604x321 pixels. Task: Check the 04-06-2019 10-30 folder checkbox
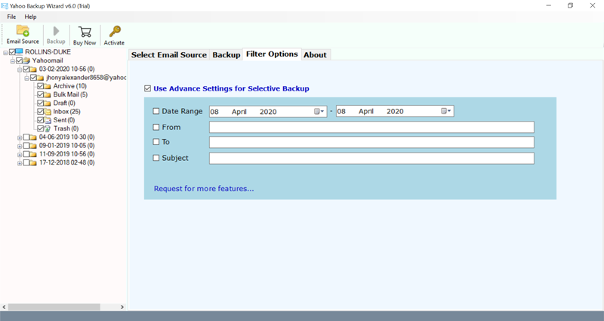point(26,137)
